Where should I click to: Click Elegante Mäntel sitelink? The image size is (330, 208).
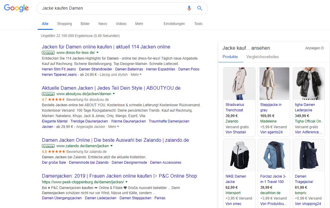click(55, 121)
